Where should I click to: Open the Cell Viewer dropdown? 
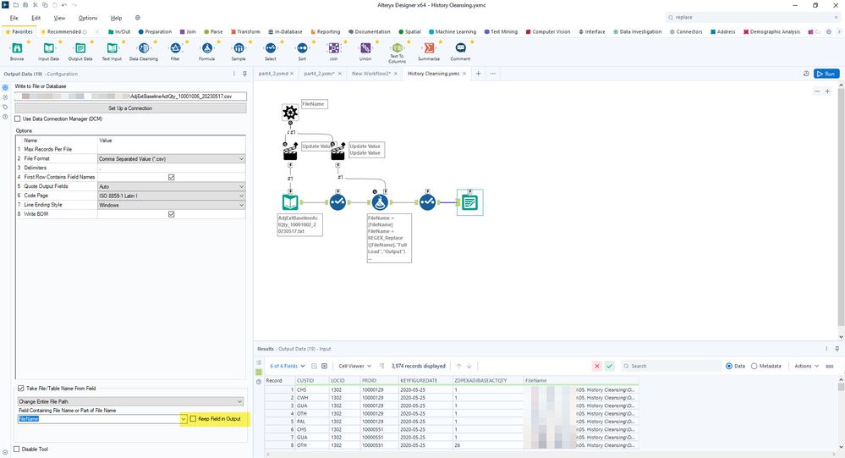355,366
